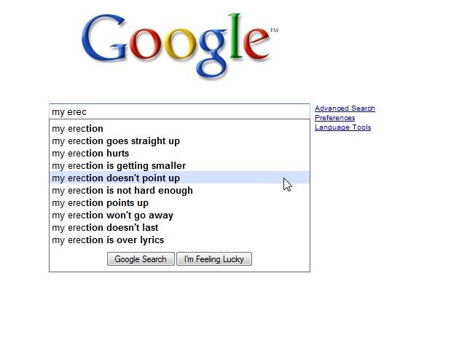Choose the 'my erection is over lyrics' suggestion
Screen dimensions: 467x340
[x=108, y=240]
